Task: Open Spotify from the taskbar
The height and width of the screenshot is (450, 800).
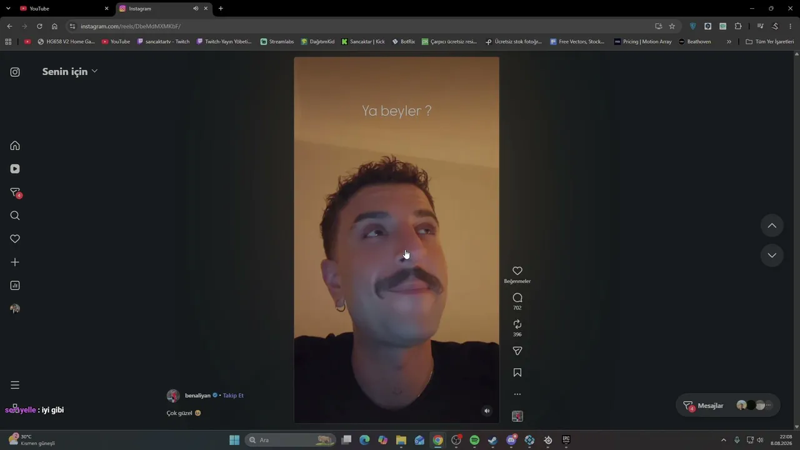Action: [x=474, y=440]
